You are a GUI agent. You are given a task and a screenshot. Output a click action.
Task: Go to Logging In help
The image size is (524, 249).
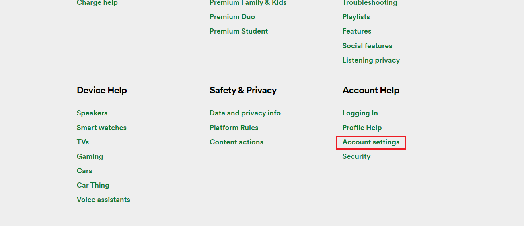point(360,113)
